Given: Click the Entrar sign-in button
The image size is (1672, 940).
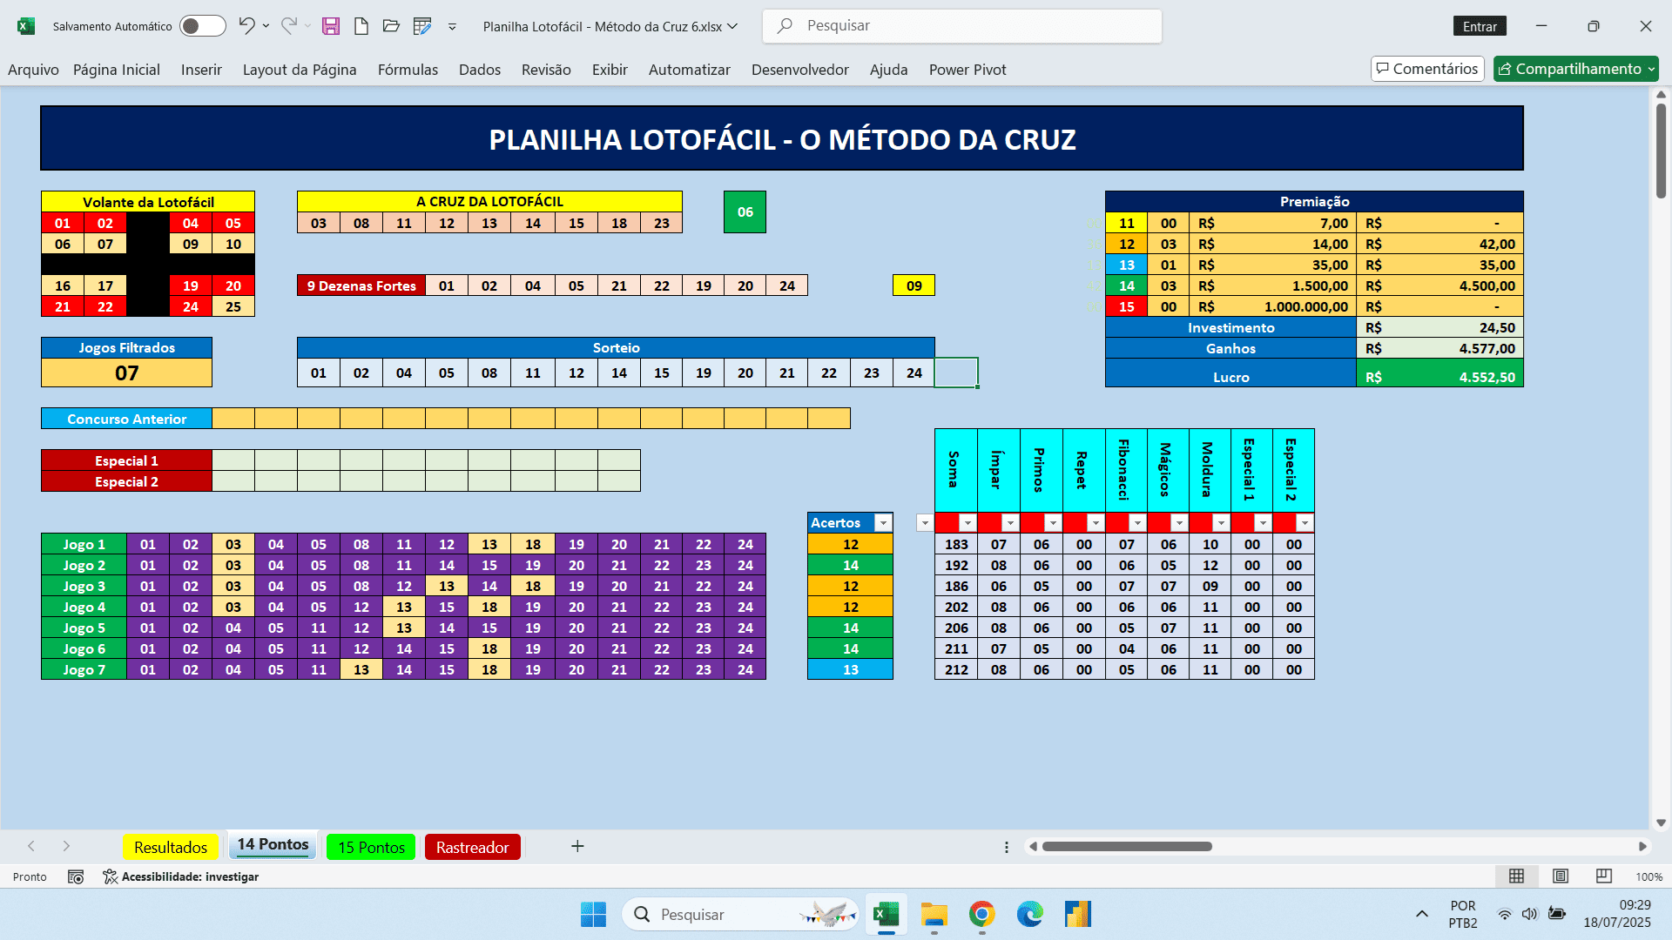Looking at the screenshot, I should pyautogui.click(x=1480, y=26).
